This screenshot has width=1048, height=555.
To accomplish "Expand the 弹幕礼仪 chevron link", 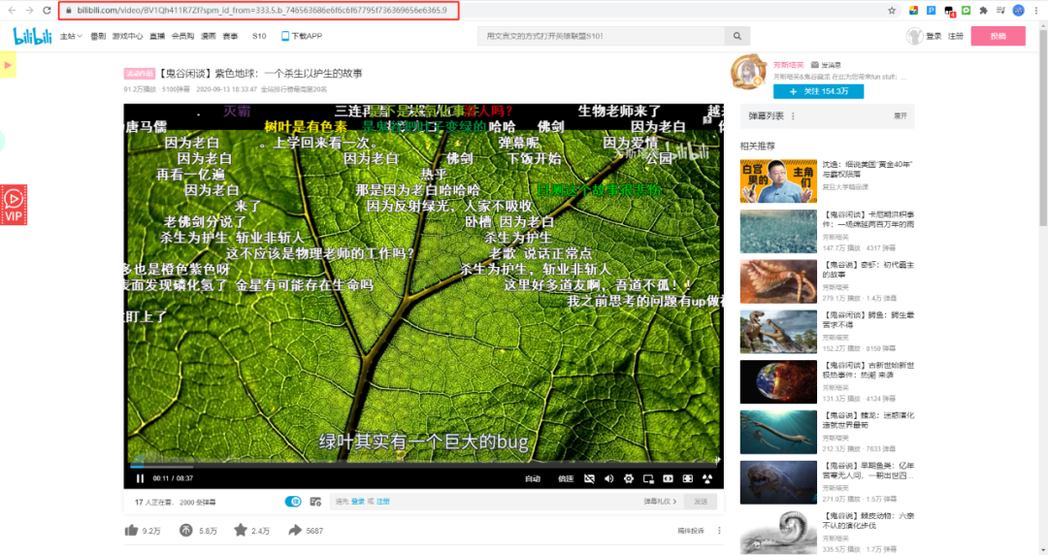I will pos(660,502).
